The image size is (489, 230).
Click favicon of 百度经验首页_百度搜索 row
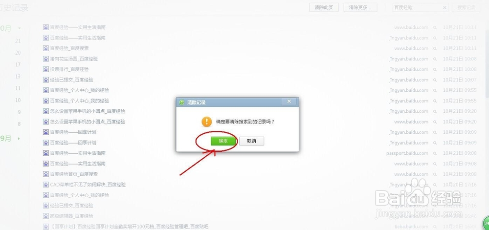click(46, 174)
